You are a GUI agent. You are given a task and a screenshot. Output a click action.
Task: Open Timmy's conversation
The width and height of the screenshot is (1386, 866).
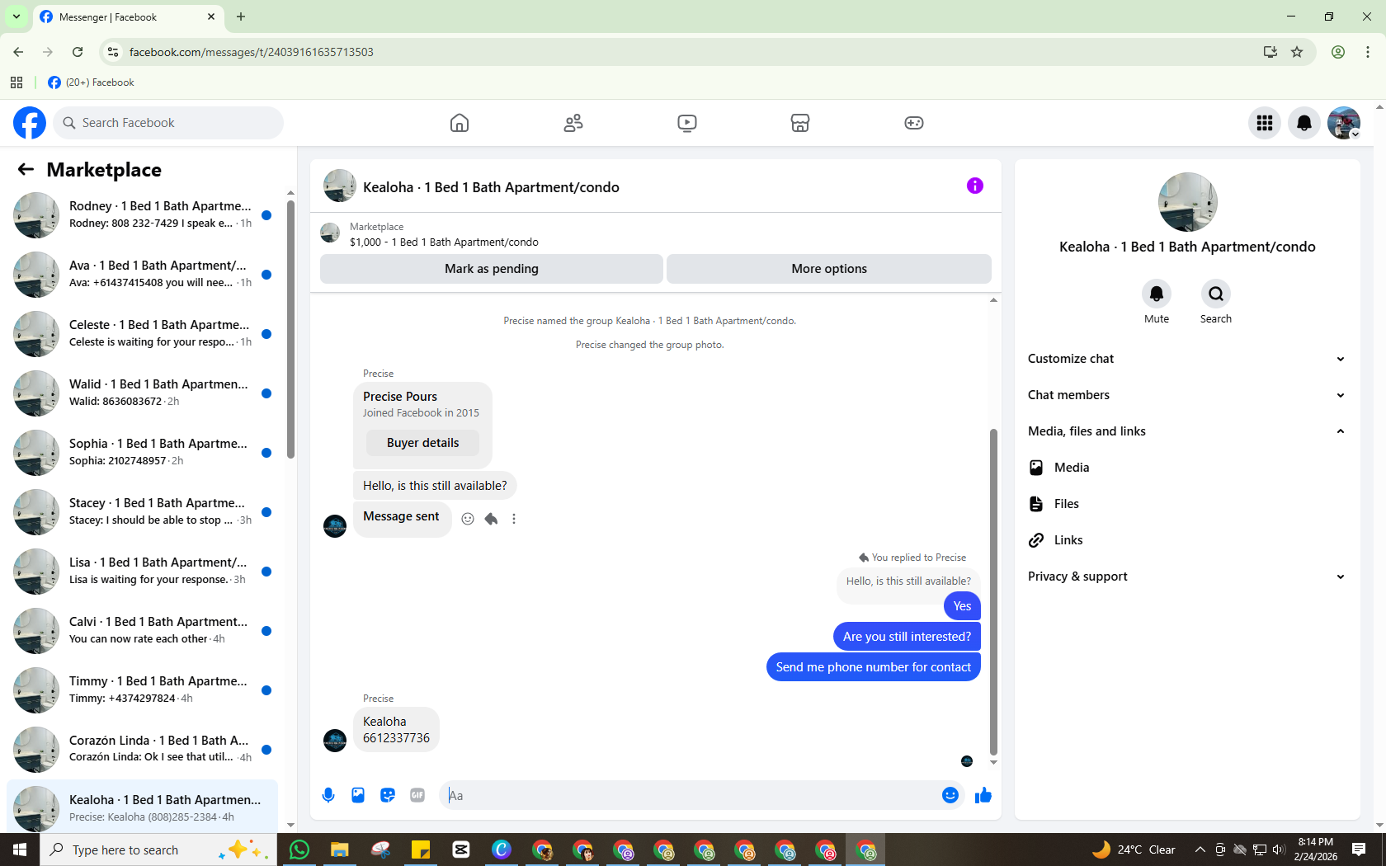[142, 690]
